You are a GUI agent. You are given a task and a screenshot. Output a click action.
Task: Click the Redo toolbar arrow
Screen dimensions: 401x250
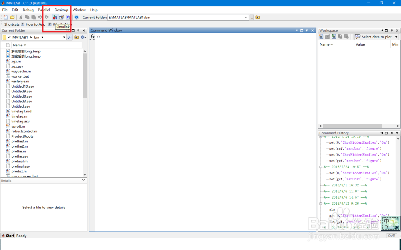[46, 17]
